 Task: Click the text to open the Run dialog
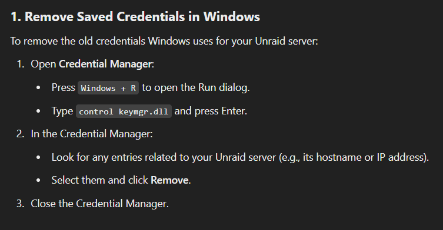tap(196, 87)
